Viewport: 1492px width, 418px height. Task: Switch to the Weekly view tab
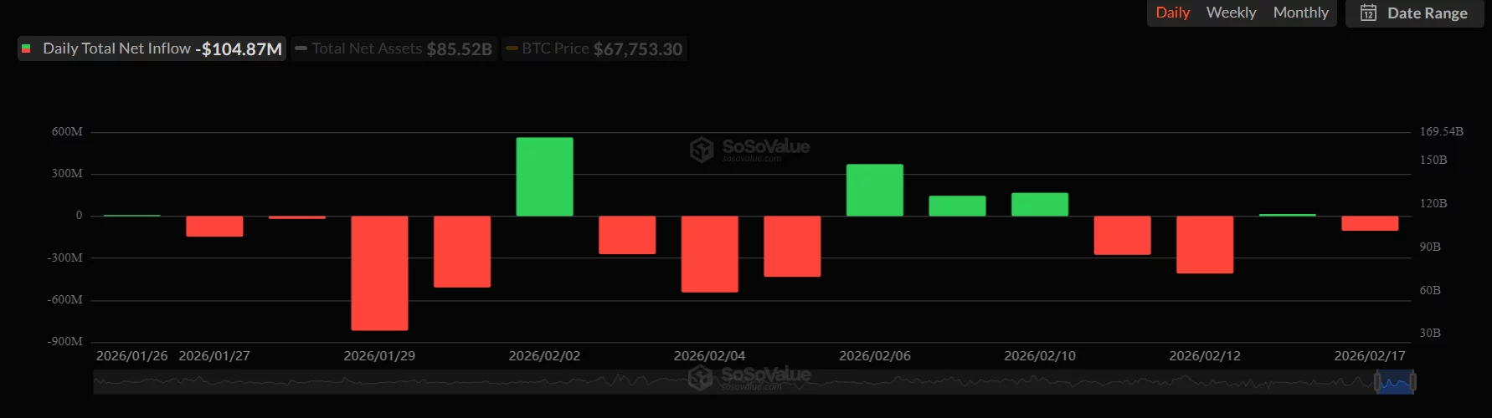coord(1231,13)
